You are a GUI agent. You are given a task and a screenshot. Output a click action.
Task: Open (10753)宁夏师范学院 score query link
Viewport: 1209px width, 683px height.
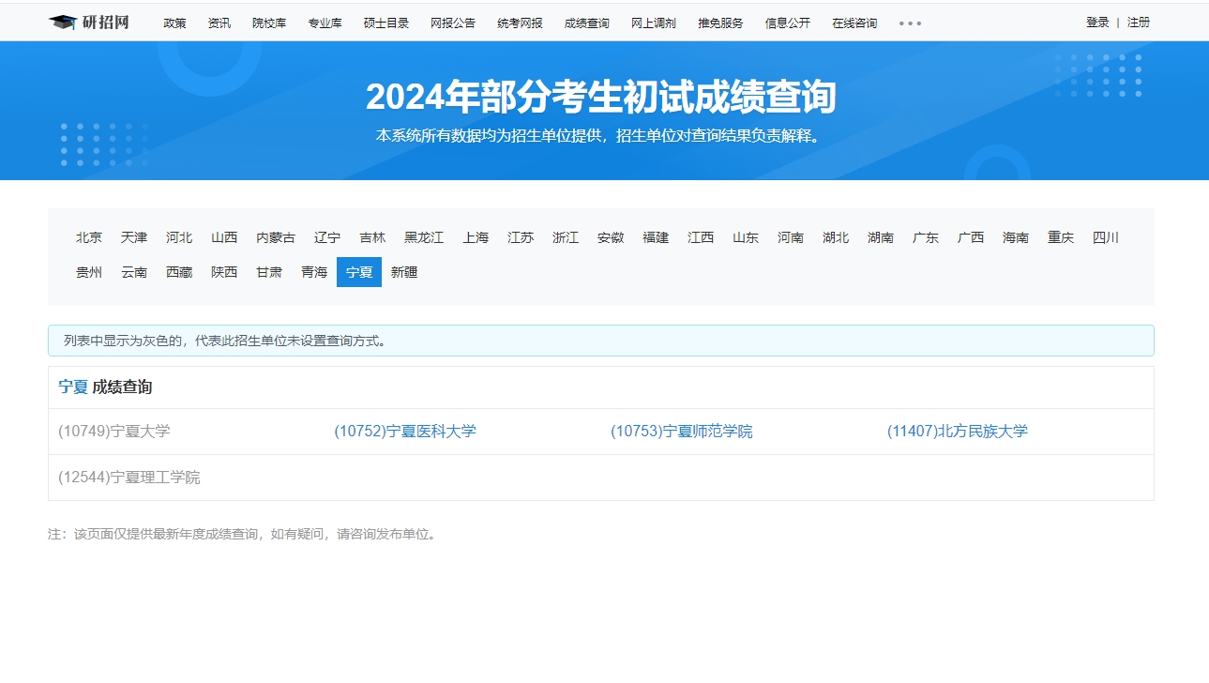point(682,432)
